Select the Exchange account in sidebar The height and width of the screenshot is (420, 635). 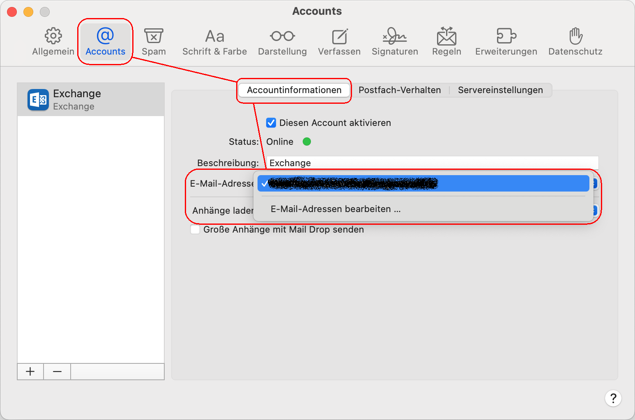[x=91, y=100]
